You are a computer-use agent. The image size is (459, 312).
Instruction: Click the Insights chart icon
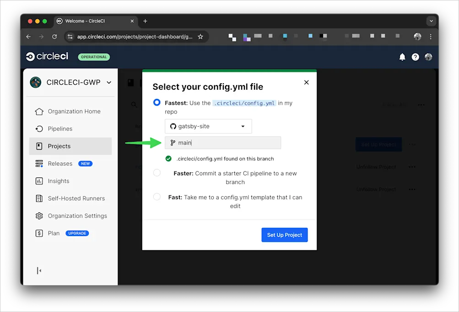[x=39, y=181]
